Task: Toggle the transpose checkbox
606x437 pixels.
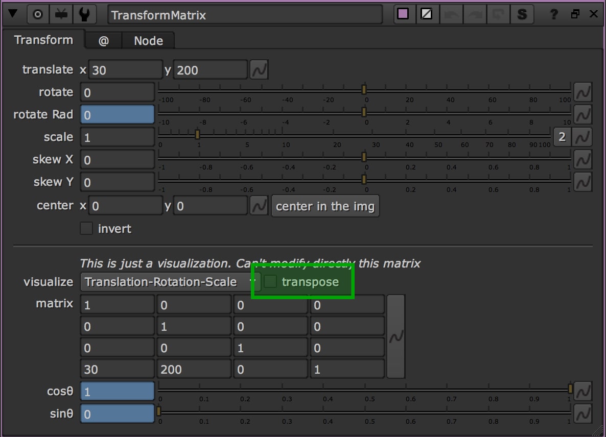Action: (x=270, y=281)
